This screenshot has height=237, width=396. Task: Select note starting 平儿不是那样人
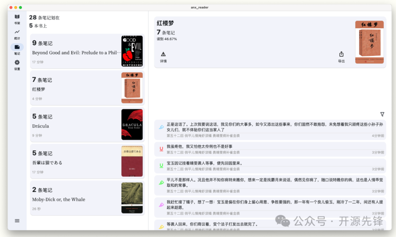[x=275, y=183]
